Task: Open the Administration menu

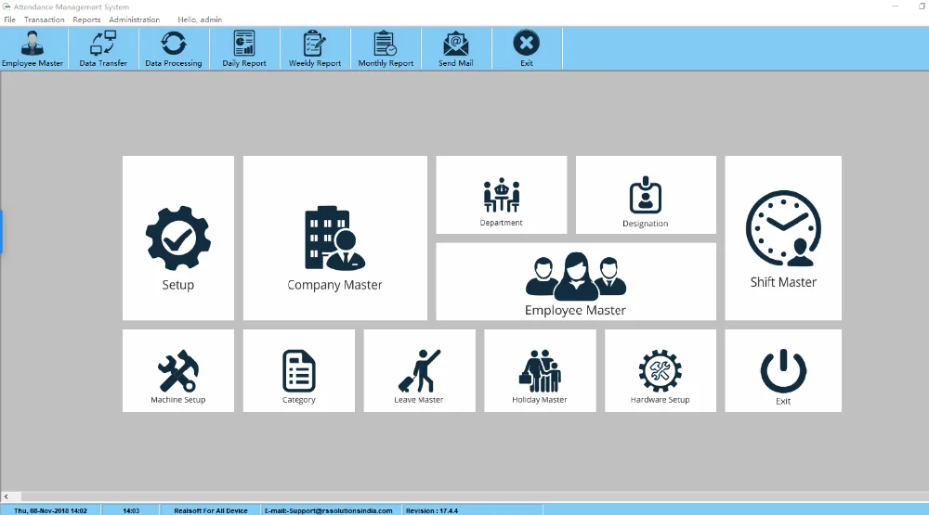Action: (134, 19)
